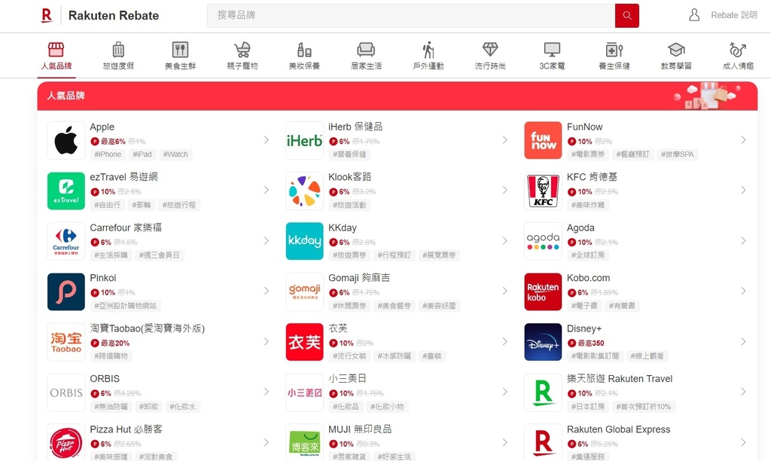Open the ORBIS brand logo
This screenshot has width=771, height=461.
[66, 392]
